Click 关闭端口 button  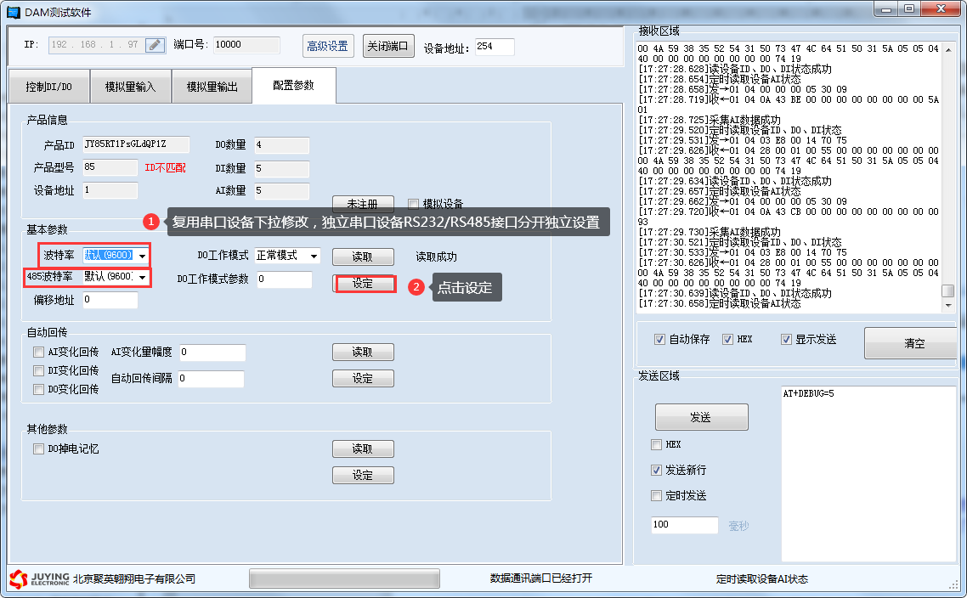click(388, 46)
